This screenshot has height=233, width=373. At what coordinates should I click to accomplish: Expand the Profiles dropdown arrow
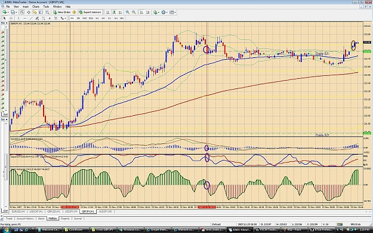pyautogui.click(x=16, y=12)
